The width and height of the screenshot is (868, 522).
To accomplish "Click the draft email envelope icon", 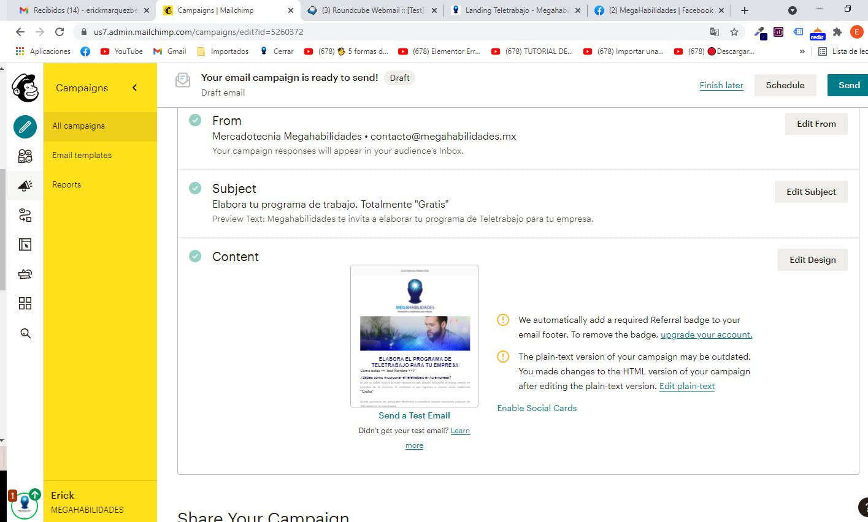I will coord(183,80).
